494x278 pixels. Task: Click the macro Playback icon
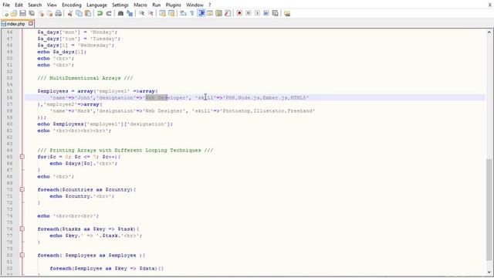257,13
